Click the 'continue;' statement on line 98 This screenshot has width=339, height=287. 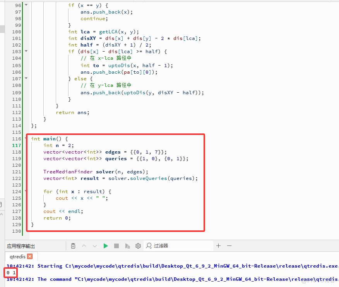[94, 19]
